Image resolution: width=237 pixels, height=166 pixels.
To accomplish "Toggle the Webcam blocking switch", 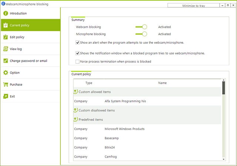I will pos(141,27).
